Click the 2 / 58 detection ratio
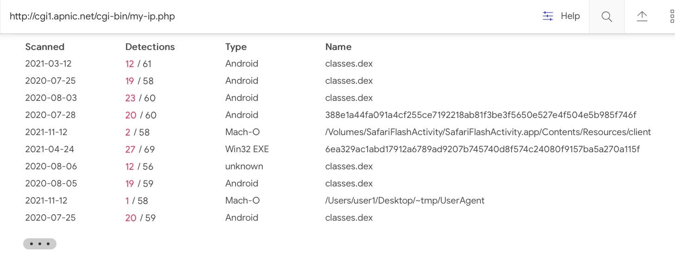 137,132
